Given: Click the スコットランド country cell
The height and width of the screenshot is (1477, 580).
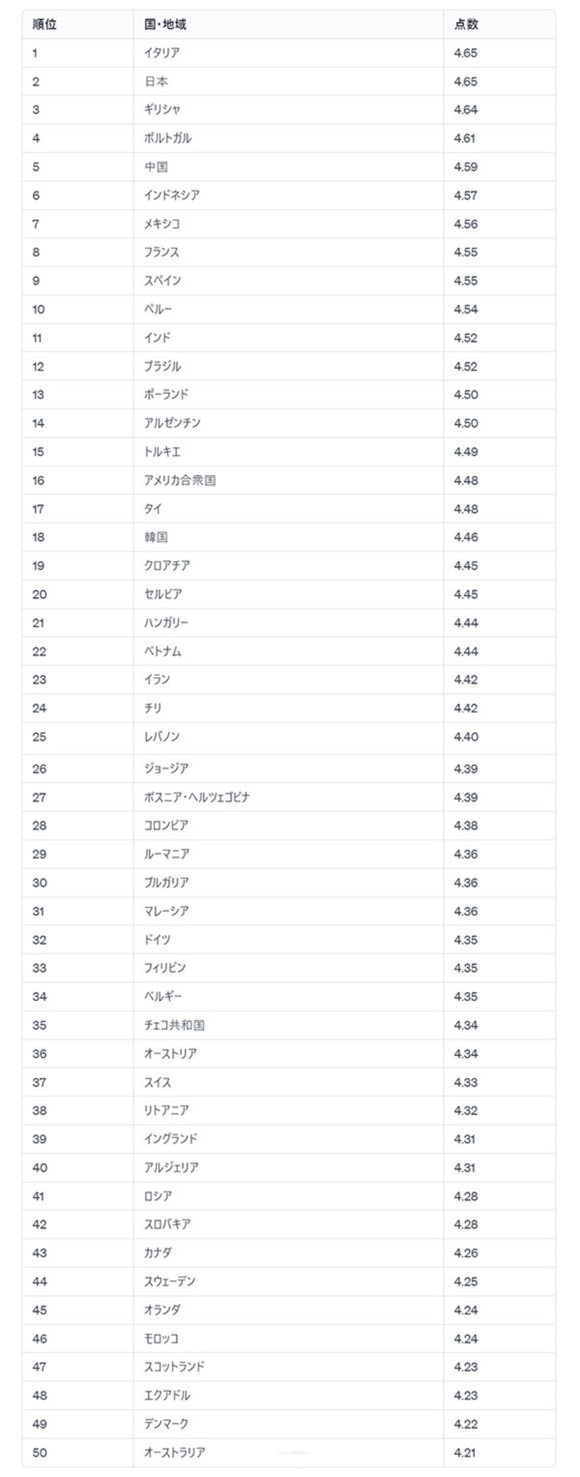Looking at the screenshot, I should [x=175, y=1366].
